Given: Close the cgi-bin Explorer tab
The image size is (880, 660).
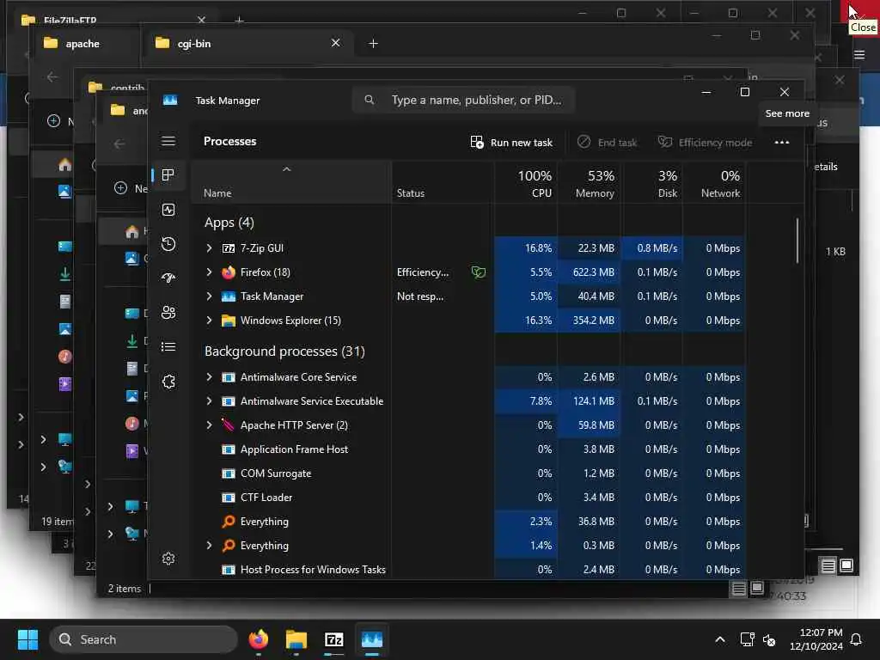Looking at the screenshot, I should pyautogui.click(x=336, y=43).
